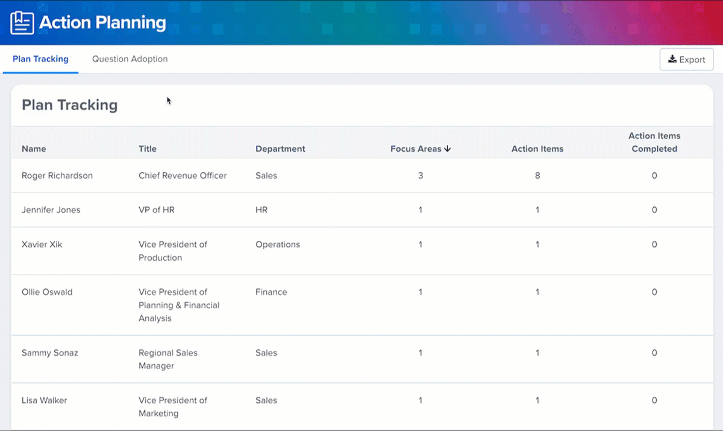Click the Focus Areas sort arrow

(448, 149)
